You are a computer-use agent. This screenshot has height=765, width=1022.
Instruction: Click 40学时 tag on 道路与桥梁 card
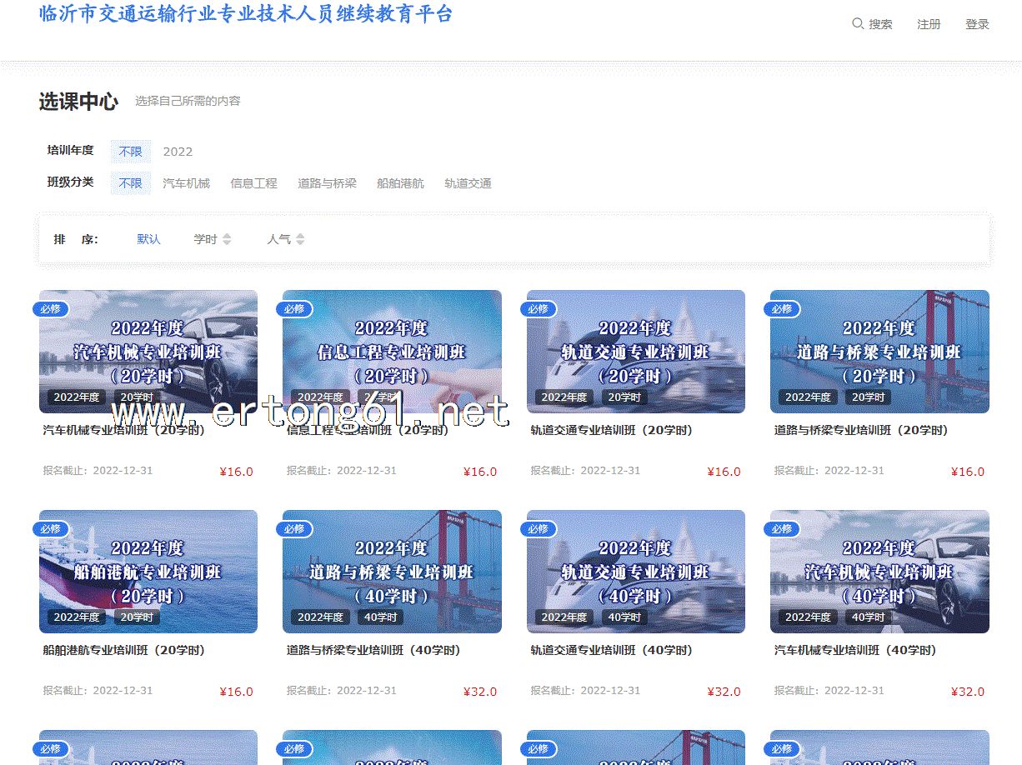click(381, 617)
